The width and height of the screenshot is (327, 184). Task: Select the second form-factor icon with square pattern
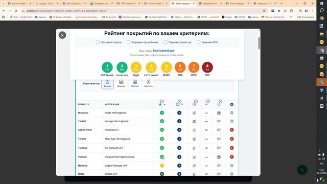[121, 83]
